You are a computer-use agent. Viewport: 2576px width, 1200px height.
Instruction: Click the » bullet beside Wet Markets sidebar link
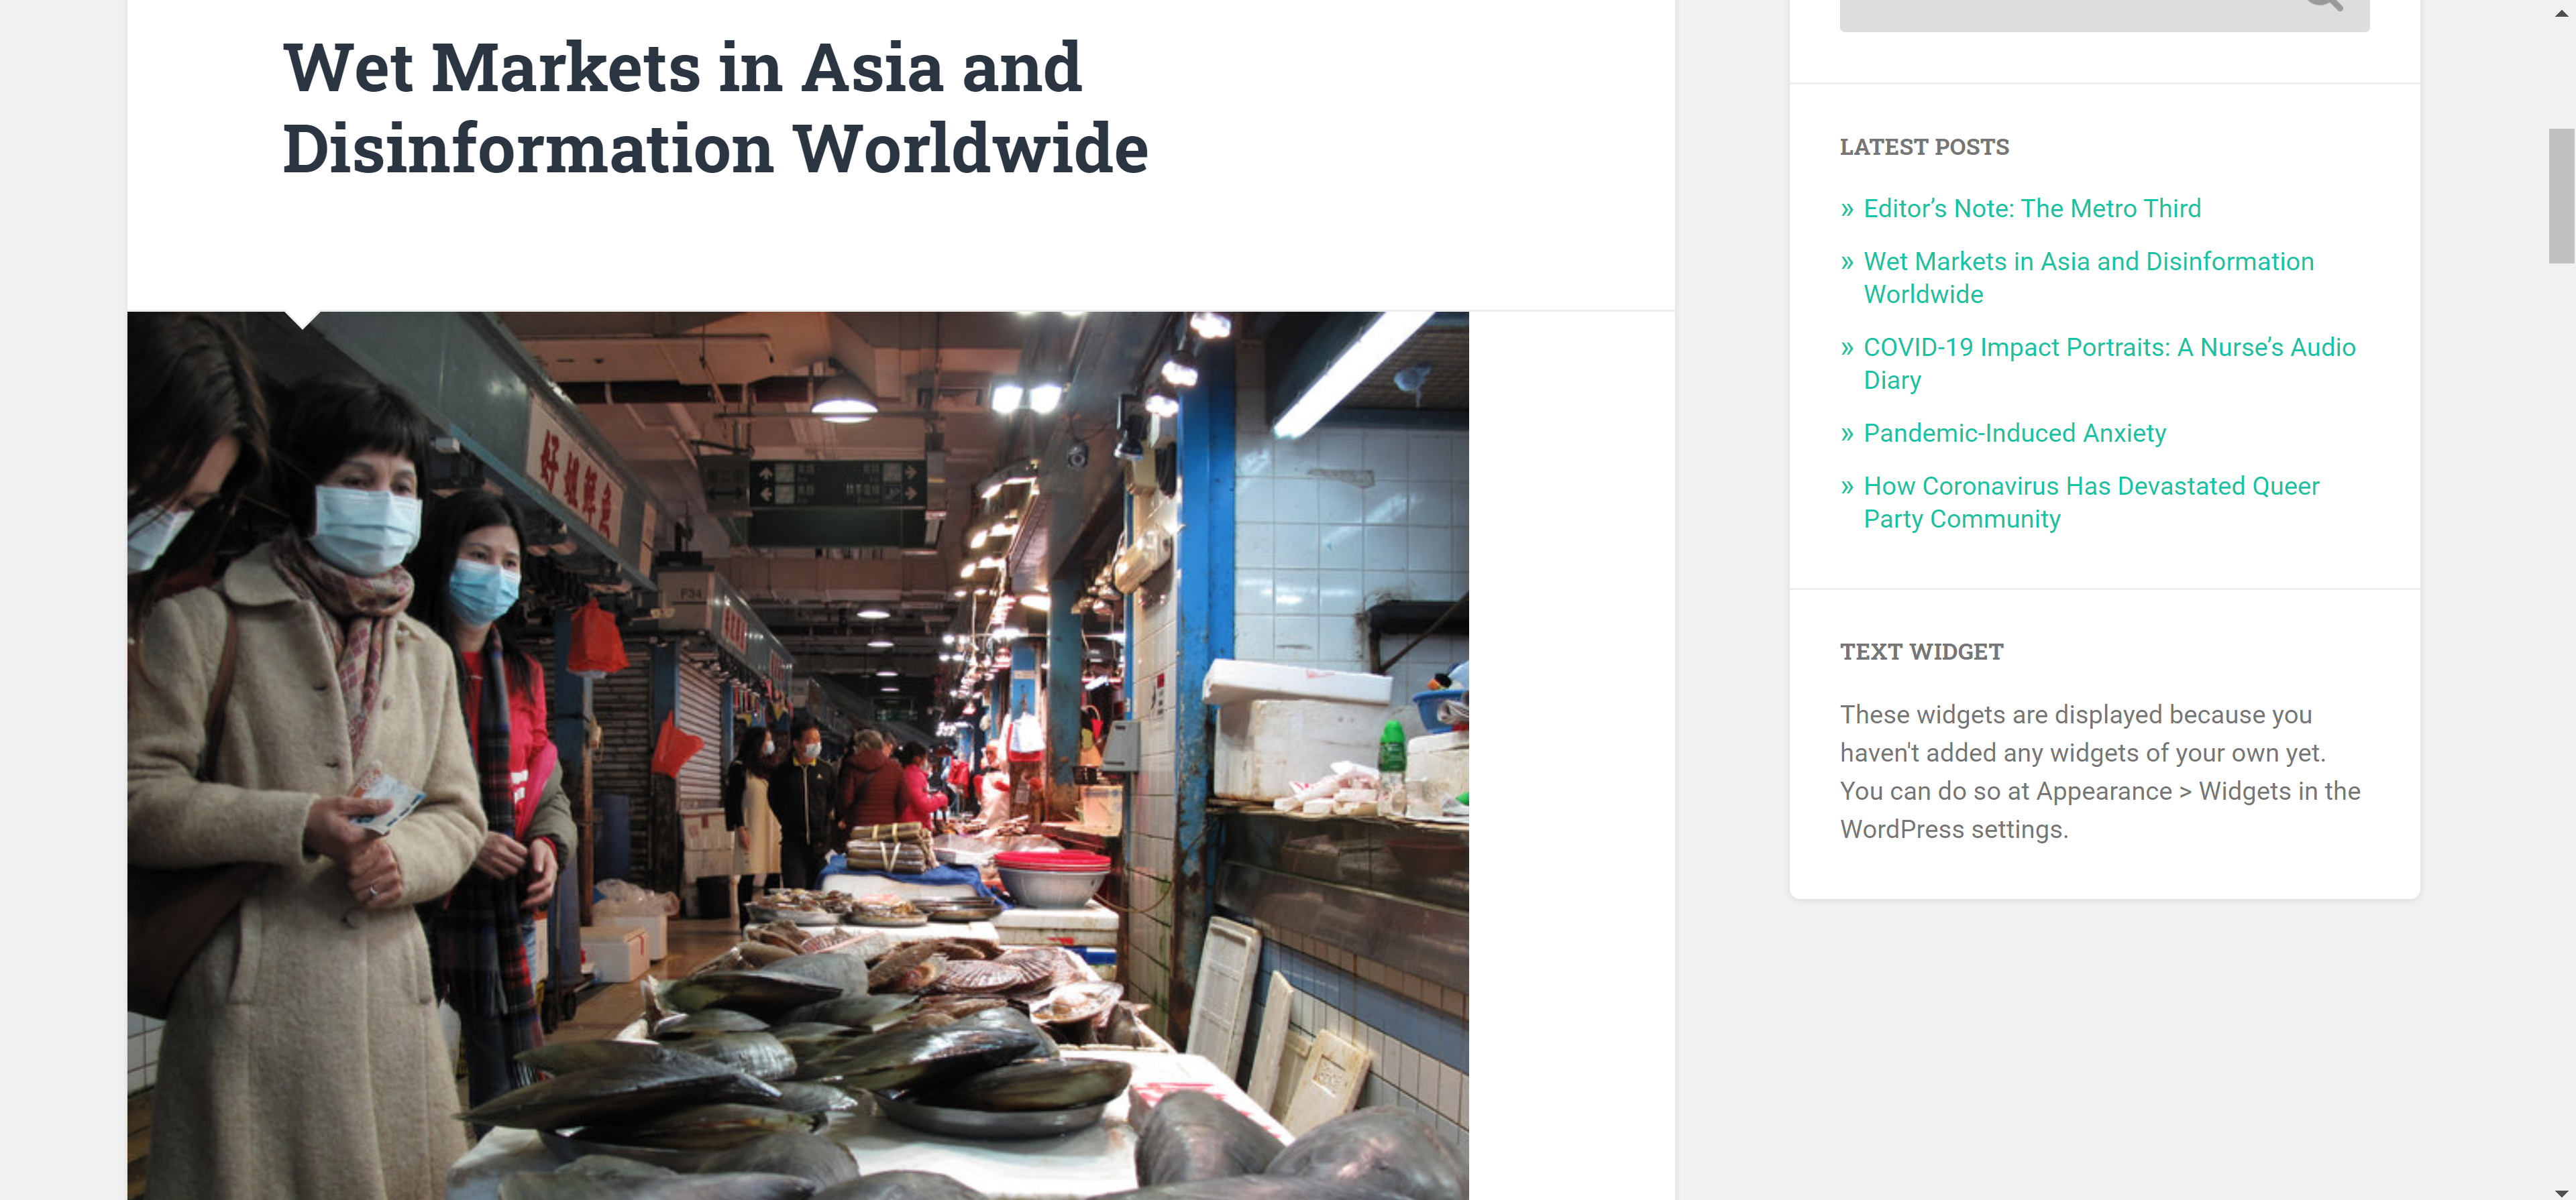point(1847,263)
